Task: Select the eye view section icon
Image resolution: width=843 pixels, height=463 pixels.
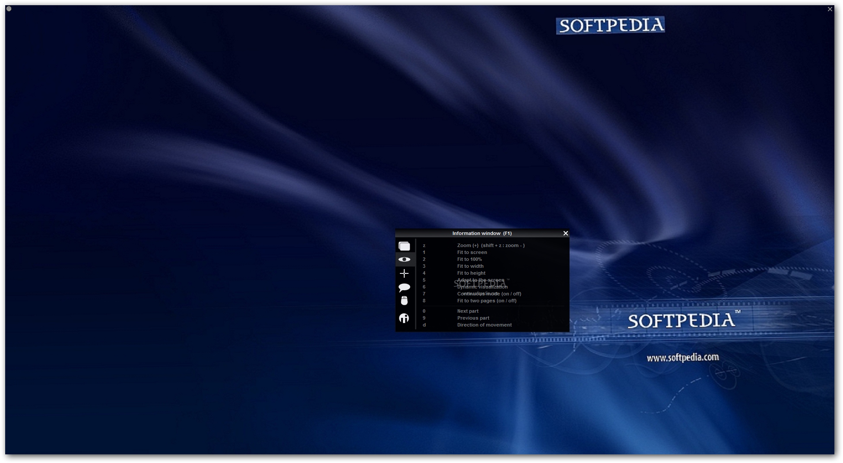Action: (x=404, y=260)
